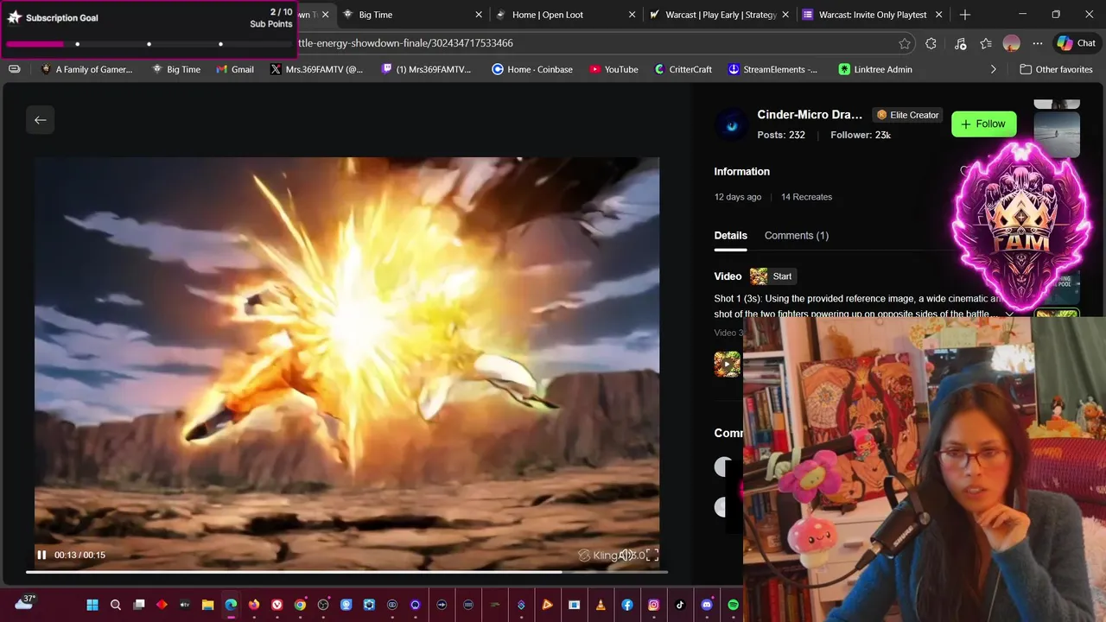Open the Warcast: Invite Only Playtest tab
Viewport: 1106px width, 622px height.
coord(873,15)
